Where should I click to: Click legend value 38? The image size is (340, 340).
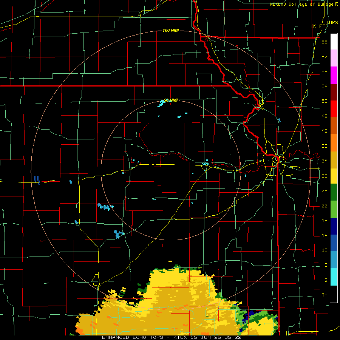(x=325, y=146)
